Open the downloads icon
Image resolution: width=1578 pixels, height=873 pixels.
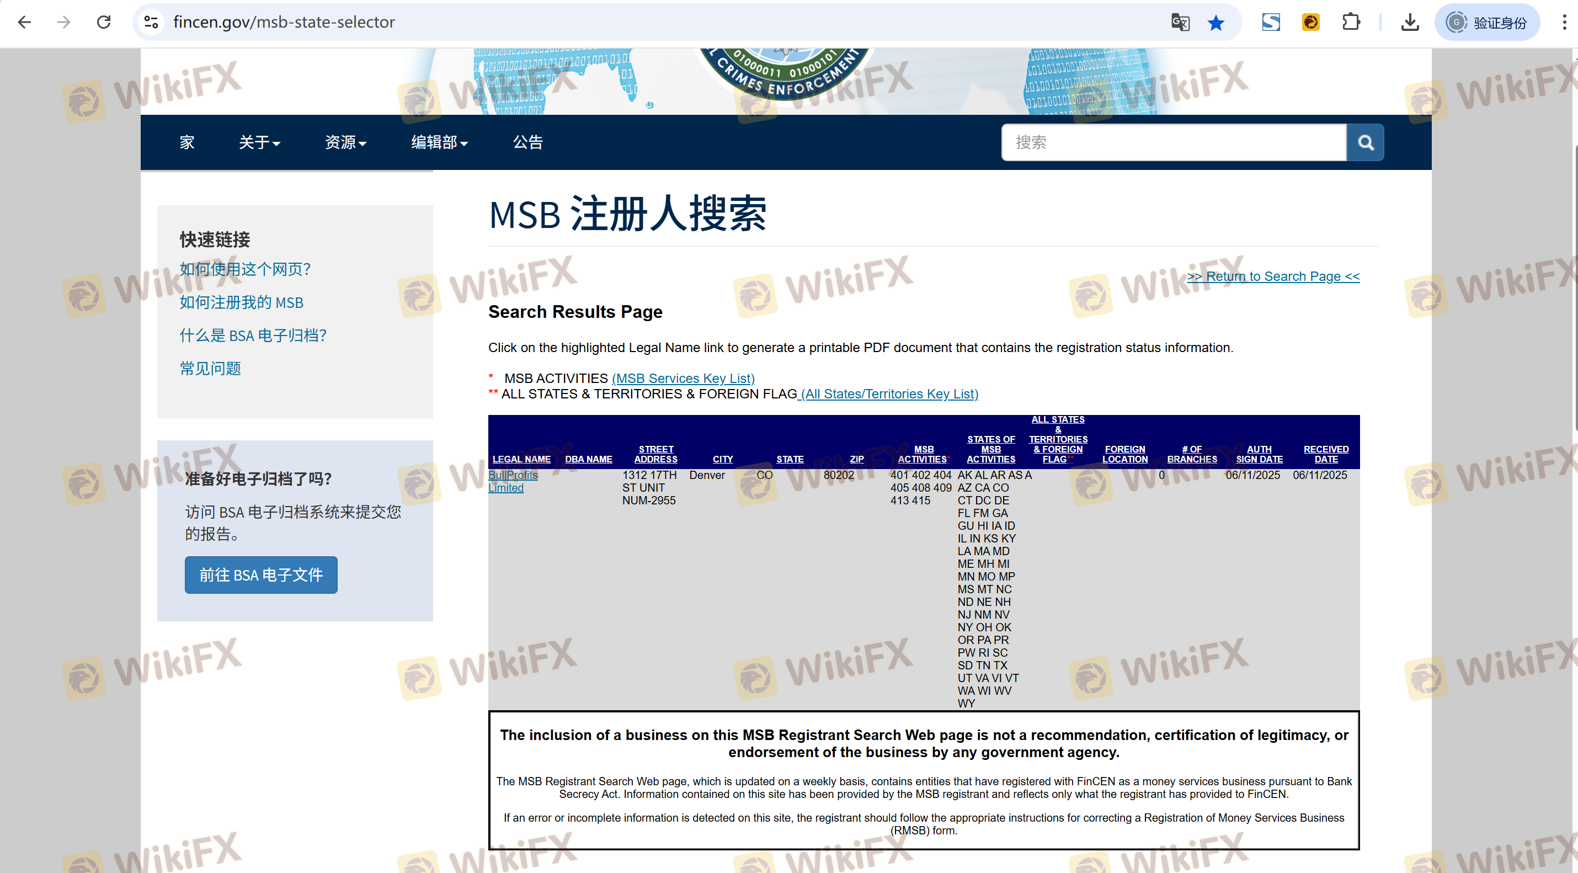[x=1410, y=23]
